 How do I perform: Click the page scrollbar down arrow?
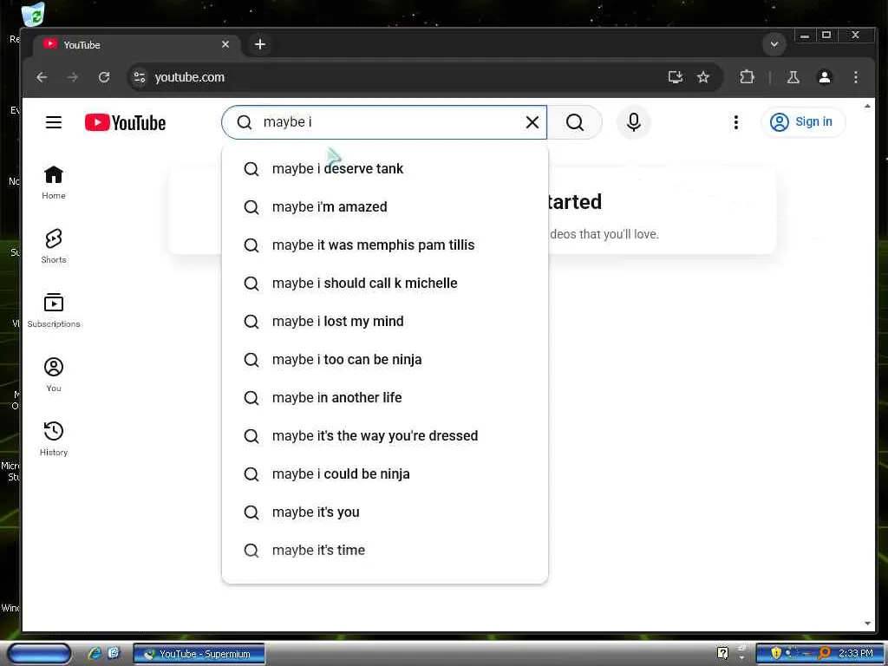[x=867, y=624]
